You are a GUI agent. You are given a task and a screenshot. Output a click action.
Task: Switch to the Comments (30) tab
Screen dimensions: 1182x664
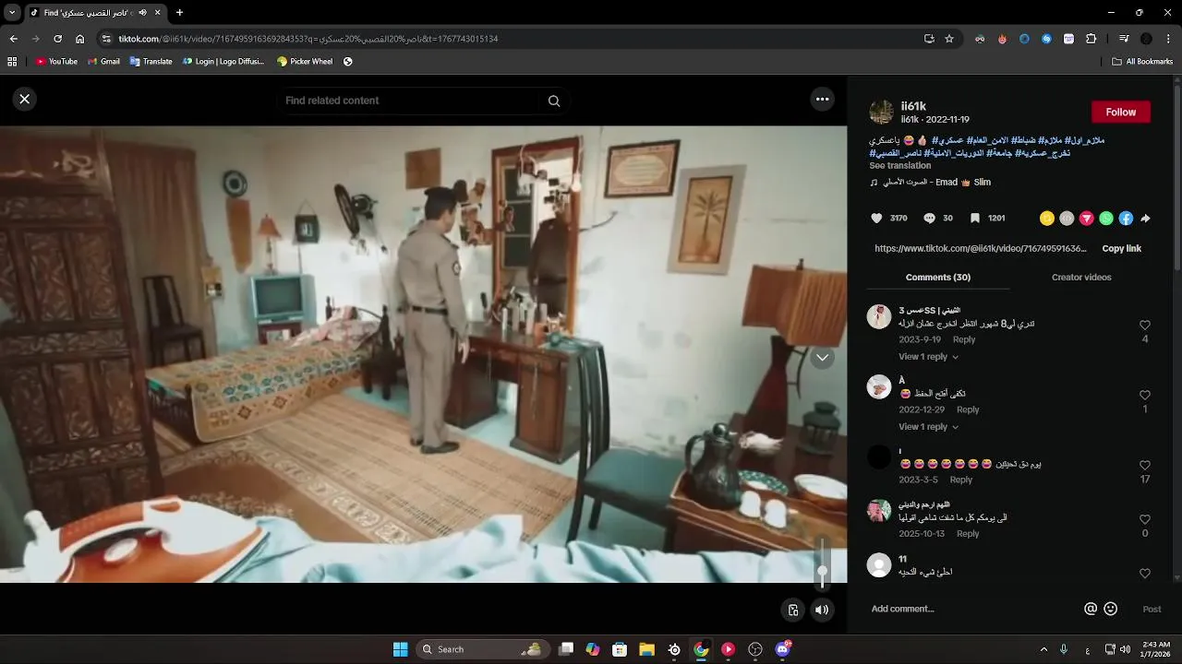pos(937,278)
